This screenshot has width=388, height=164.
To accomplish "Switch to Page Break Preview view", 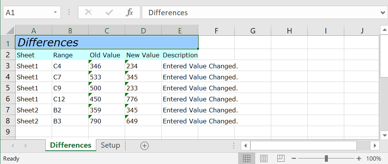I will pos(281,158).
